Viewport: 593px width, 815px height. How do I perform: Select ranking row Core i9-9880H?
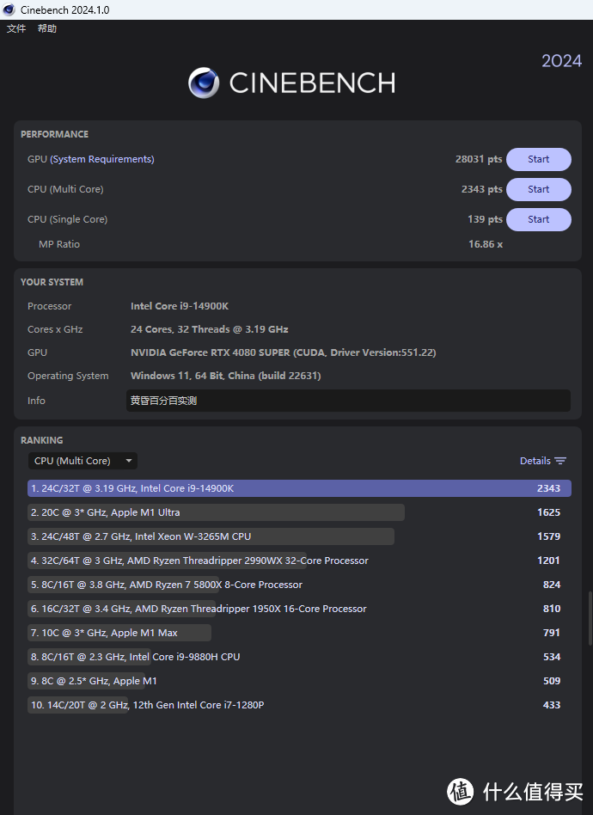pos(299,657)
